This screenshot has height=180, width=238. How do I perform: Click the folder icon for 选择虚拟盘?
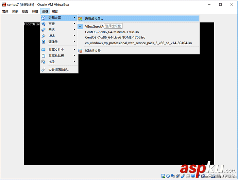click(x=80, y=19)
